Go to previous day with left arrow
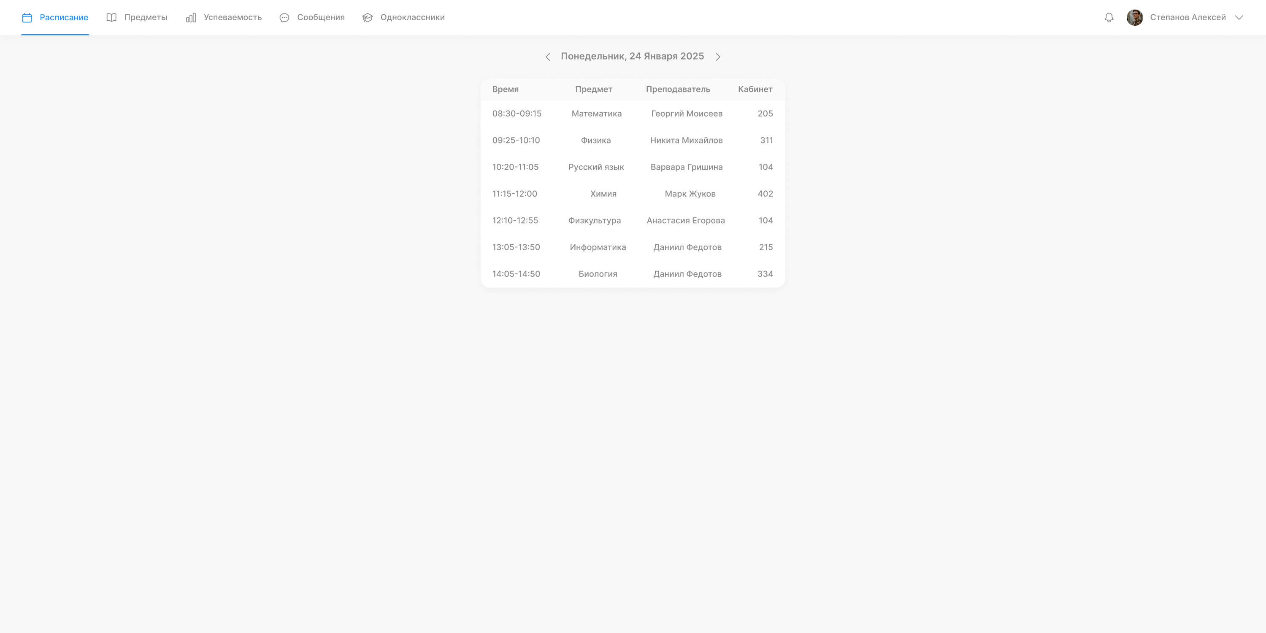 [548, 57]
